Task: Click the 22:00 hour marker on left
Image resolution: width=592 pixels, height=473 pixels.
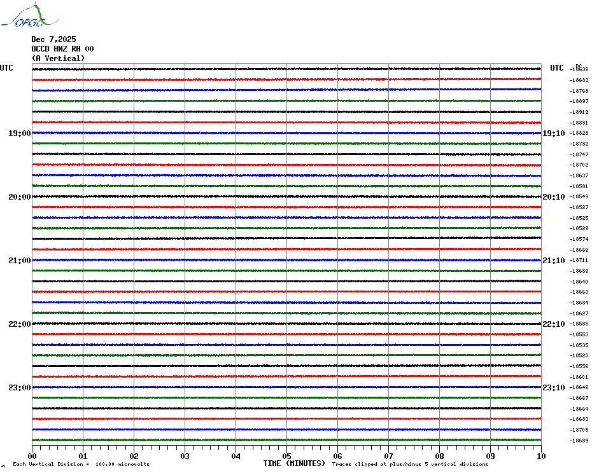Action: pos(19,324)
